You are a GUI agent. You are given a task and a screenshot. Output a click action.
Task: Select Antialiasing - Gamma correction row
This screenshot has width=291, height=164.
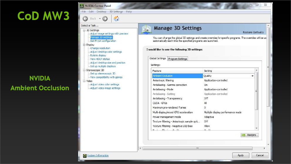click(203, 85)
